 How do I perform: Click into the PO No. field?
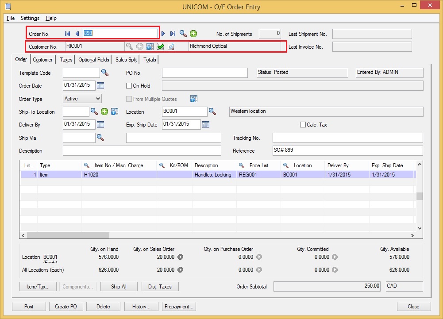[205, 73]
